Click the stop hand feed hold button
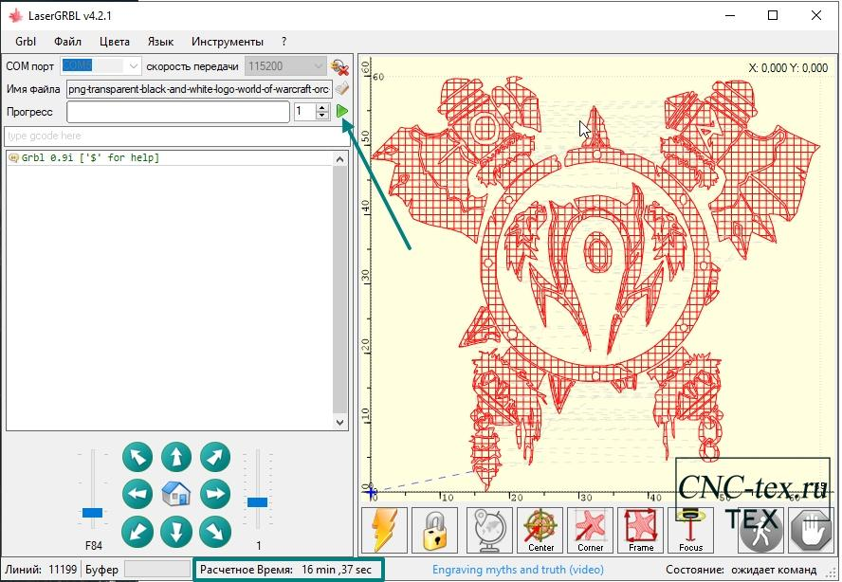 coord(812,530)
